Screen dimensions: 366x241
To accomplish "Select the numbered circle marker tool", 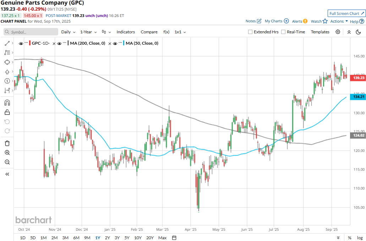I will (x=7, y=81).
